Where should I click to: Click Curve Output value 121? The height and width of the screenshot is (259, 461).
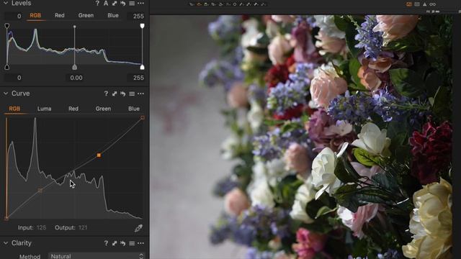[x=83, y=227]
